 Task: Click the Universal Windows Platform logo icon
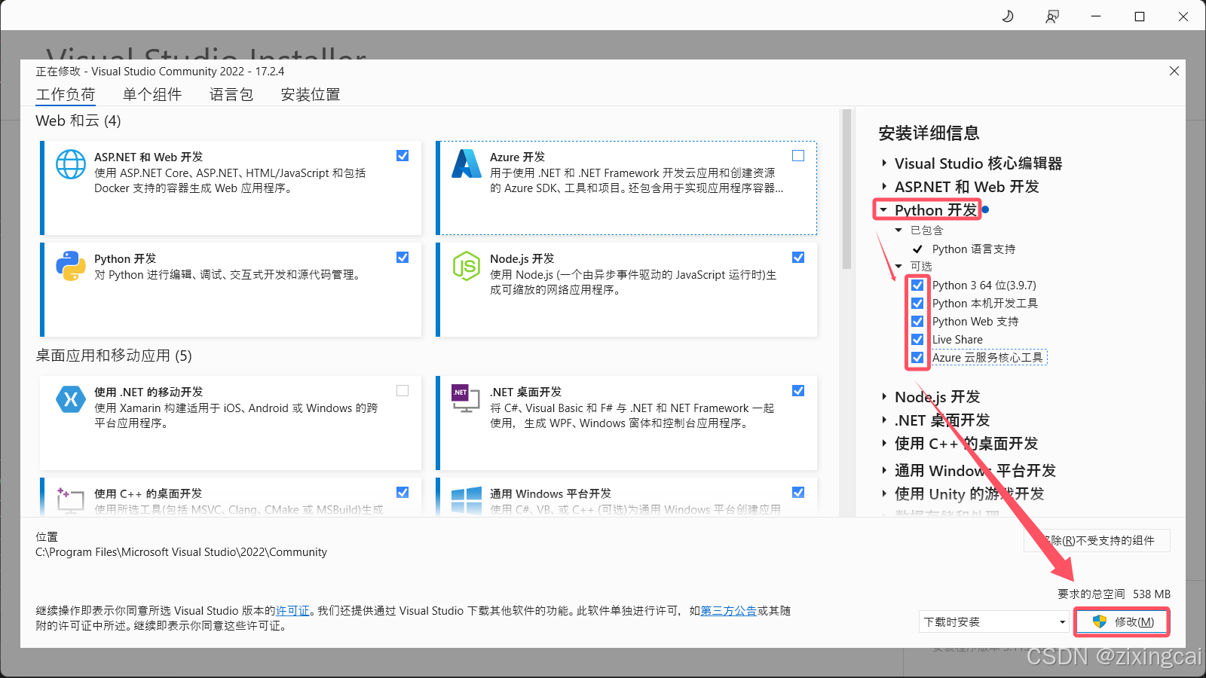point(467,501)
